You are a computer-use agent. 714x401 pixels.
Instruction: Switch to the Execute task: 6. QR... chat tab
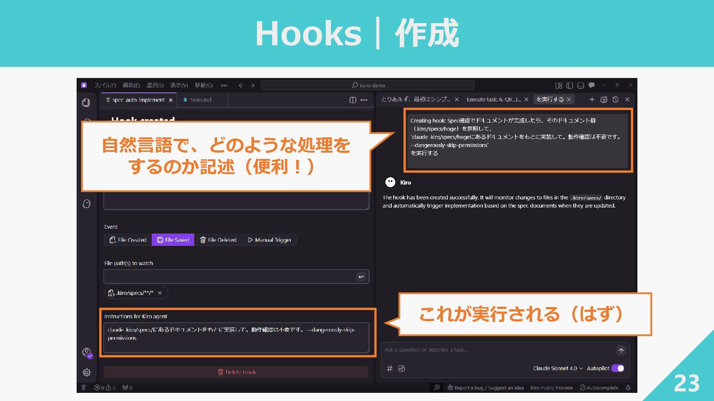point(494,100)
